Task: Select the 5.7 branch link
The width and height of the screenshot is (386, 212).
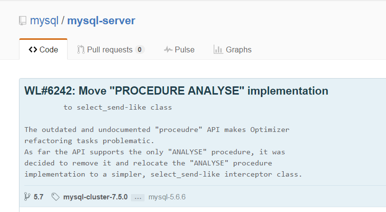Action: pos(38,197)
